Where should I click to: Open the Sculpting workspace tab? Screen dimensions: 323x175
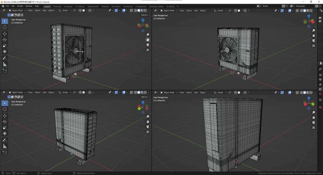pos(68,6)
